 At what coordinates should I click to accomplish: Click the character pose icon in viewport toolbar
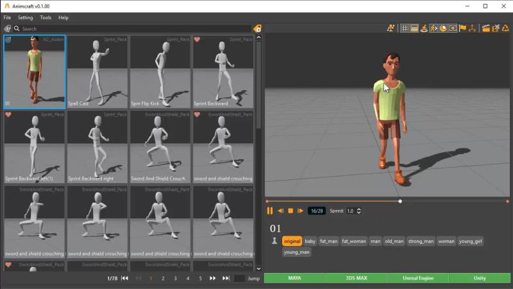coord(391,28)
